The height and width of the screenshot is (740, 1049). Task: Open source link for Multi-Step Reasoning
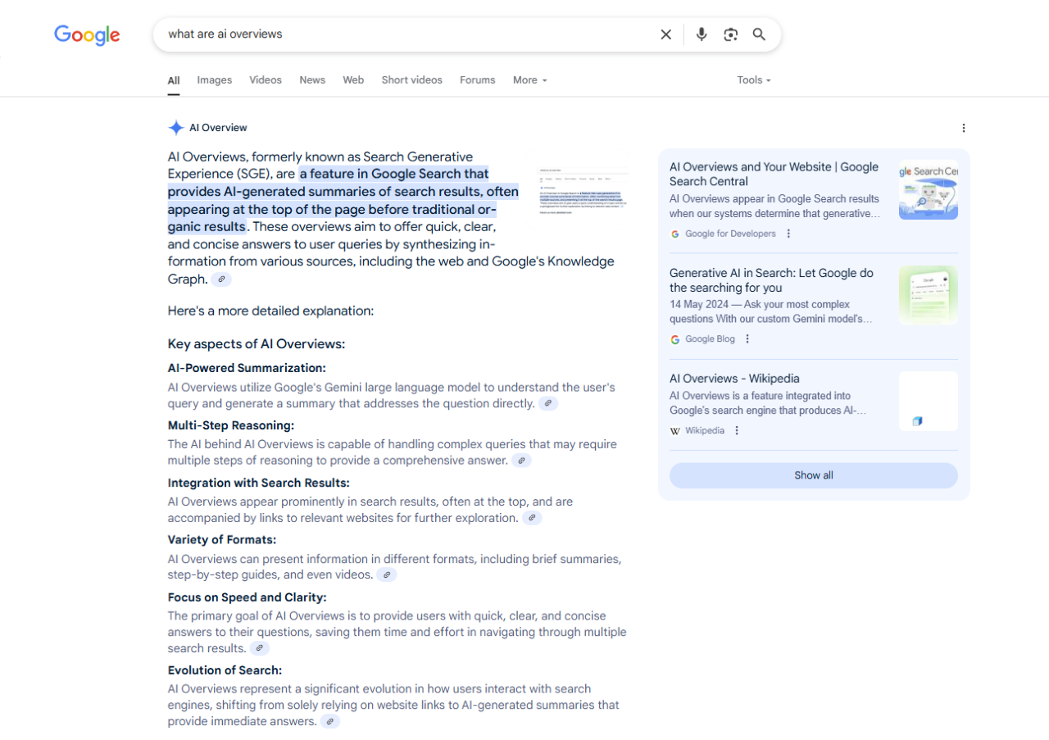[521, 461]
